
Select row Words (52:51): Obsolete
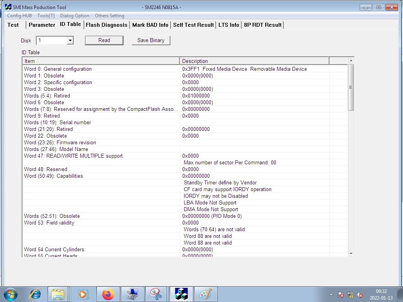[185, 216]
